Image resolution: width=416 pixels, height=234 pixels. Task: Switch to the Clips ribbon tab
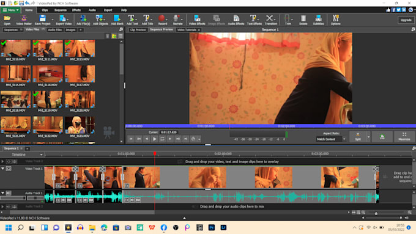[45, 10]
